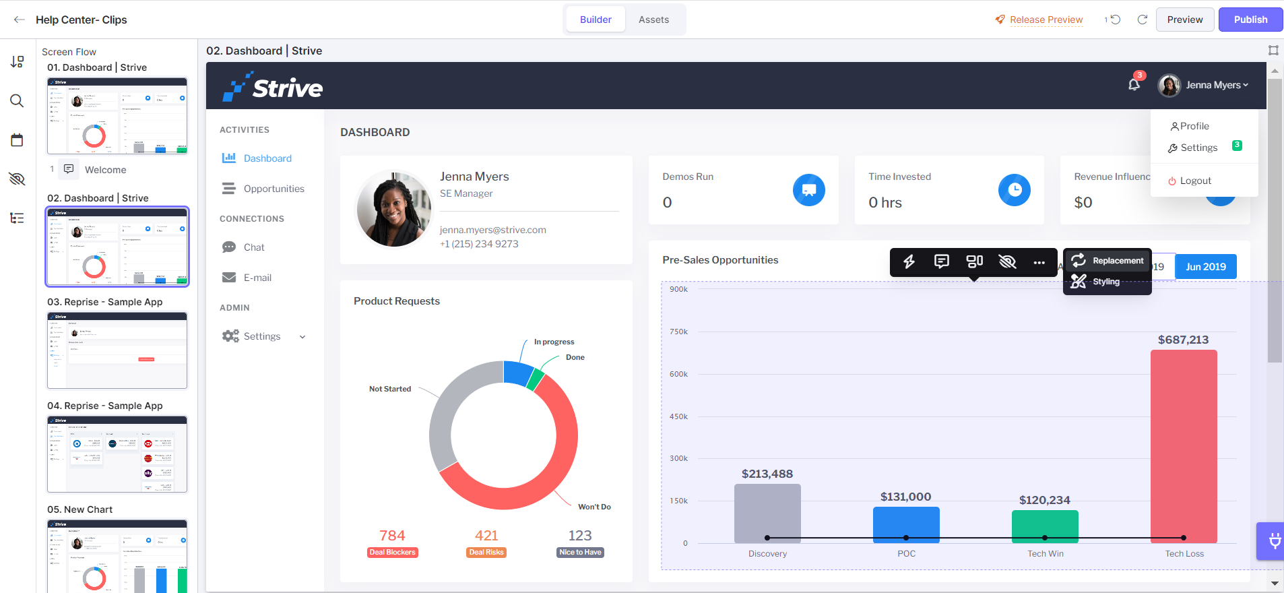Open the calendar icon in left rail

pos(18,139)
